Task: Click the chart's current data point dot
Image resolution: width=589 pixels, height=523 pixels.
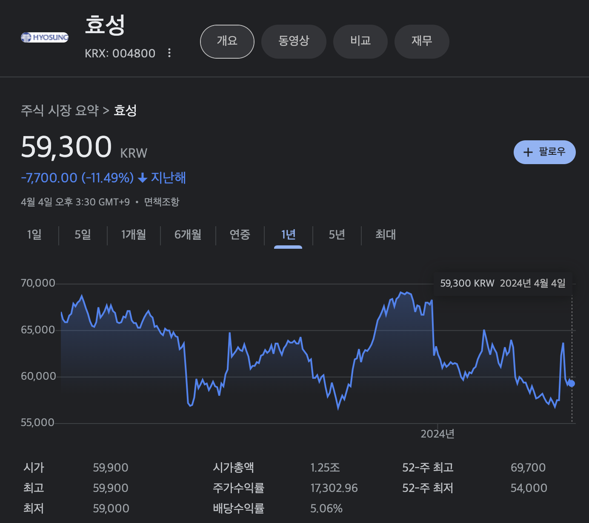Action: 572,384
